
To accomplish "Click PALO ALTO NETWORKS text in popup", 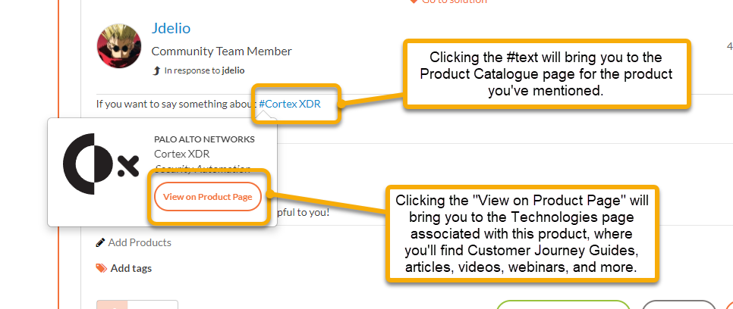I will [x=204, y=139].
